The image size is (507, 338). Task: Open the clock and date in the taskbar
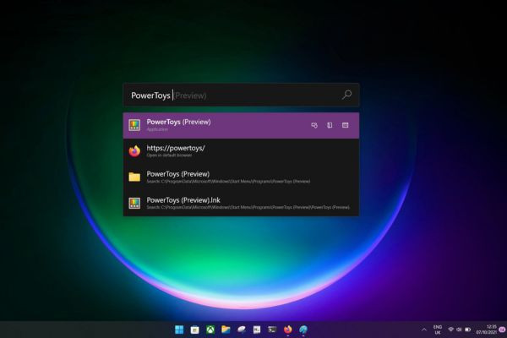pyautogui.click(x=486, y=330)
